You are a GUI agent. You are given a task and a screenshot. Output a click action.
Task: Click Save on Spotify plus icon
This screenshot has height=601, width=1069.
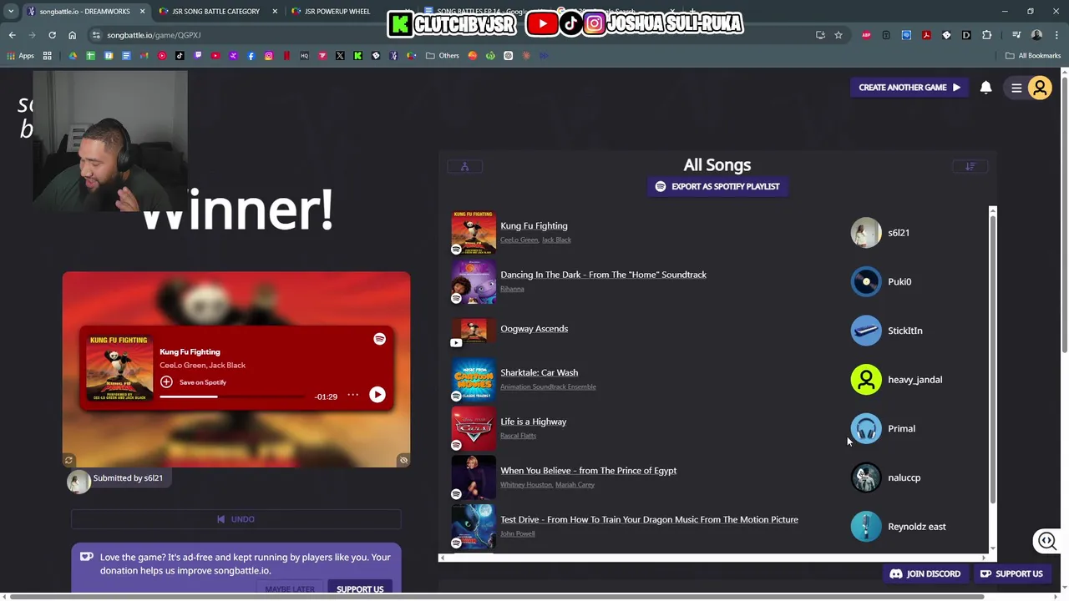pos(166,381)
